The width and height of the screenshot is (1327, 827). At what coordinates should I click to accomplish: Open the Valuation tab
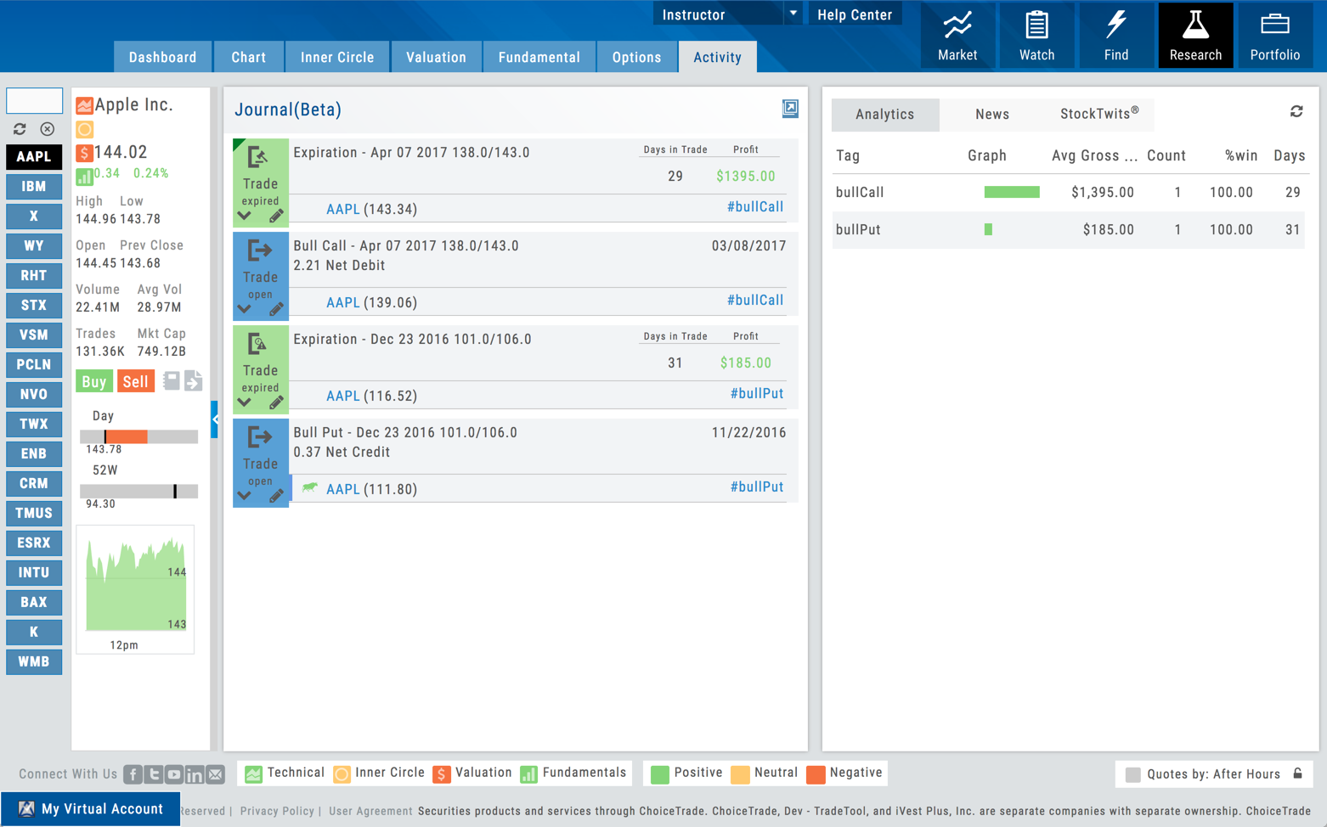(436, 57)
